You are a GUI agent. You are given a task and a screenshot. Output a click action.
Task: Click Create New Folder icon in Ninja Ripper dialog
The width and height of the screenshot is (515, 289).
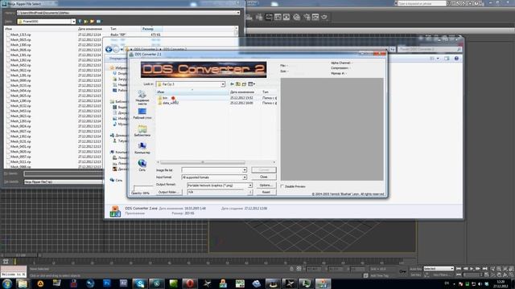[93, 22]
